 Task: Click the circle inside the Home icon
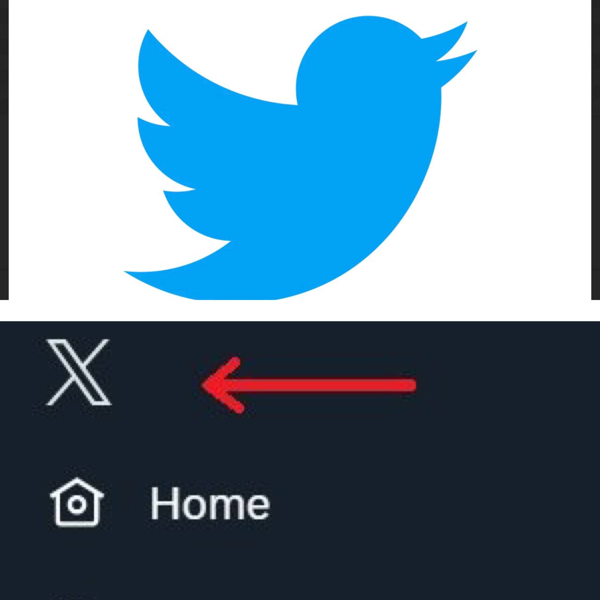pyautogui.click(x=77, y=504)
